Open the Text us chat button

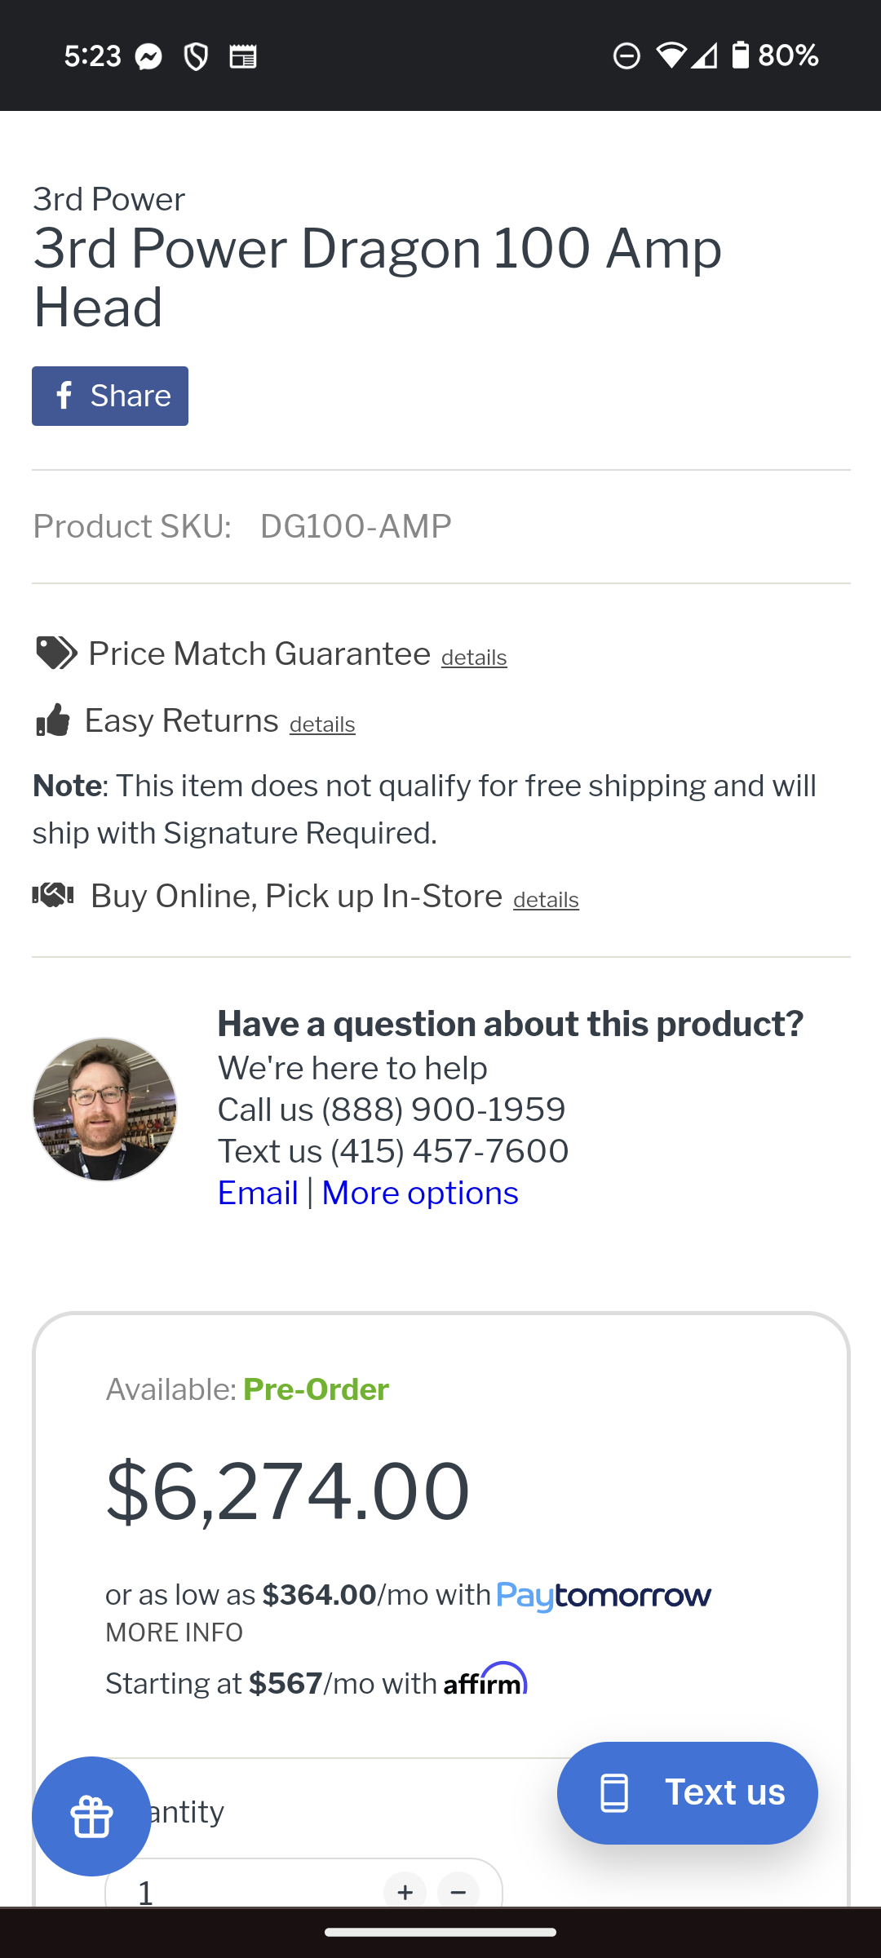[x=687, y=1792]
